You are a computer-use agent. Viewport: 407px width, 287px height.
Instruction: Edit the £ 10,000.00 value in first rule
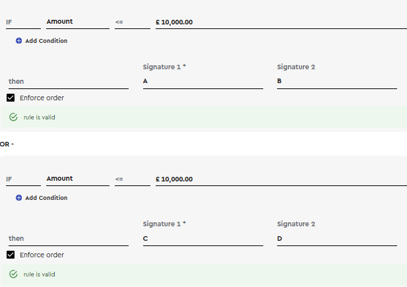click(281, 22)
